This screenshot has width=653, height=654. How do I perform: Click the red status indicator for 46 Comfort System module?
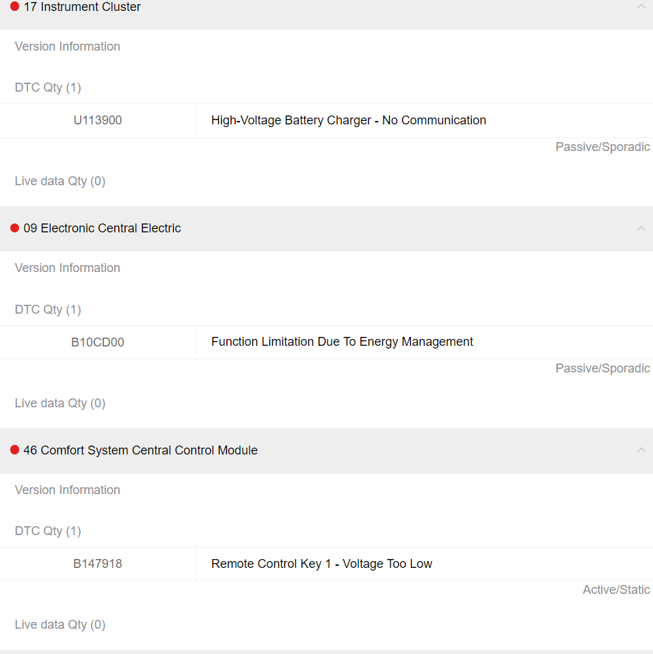(x=14, y=450)
